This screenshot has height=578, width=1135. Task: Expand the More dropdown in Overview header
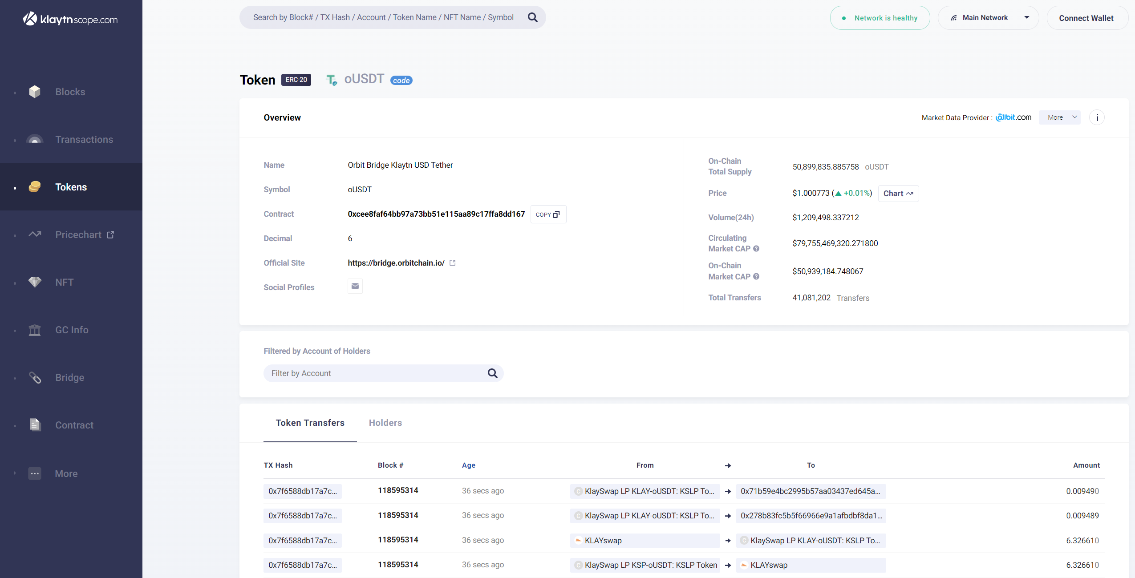click(x=1059, y=117)
